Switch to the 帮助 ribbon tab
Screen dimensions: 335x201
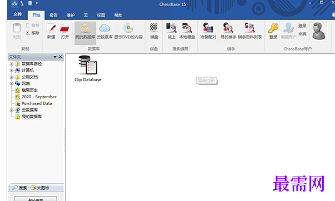coord(118,15)
